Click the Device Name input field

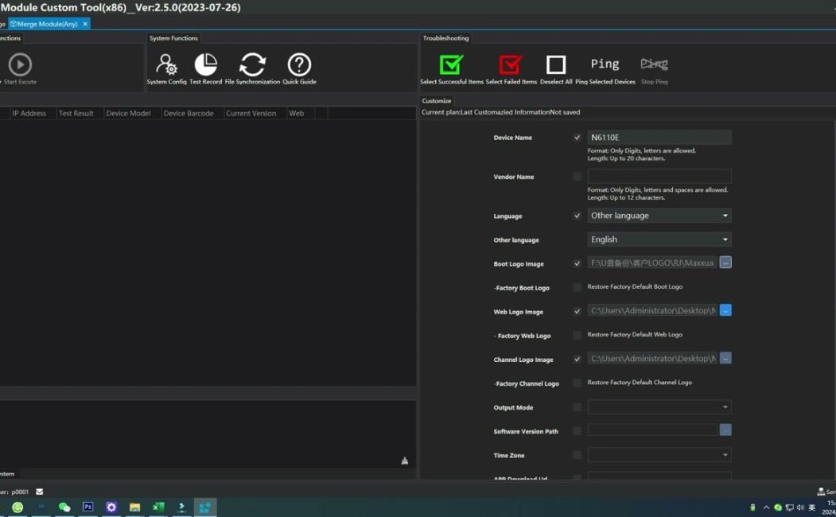pos(659,138)
